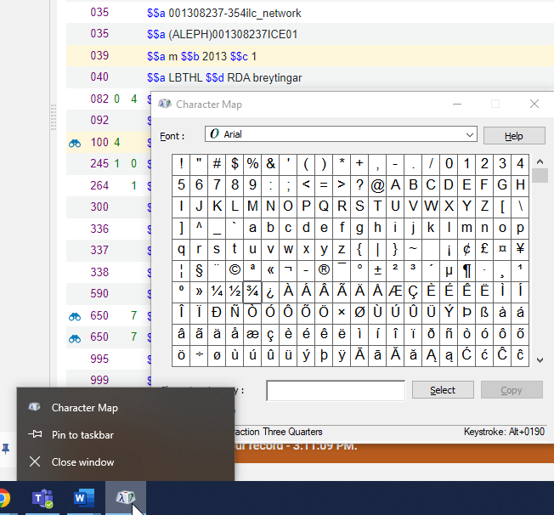Select the µ micro character
The width and height of the screenshot is (554, 515).
click(x=449, y=270)
